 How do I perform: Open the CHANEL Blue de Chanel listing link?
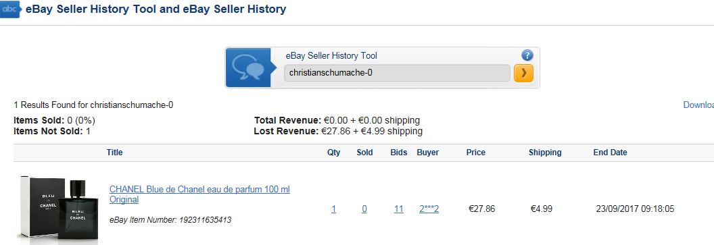[x=199, y=194]
